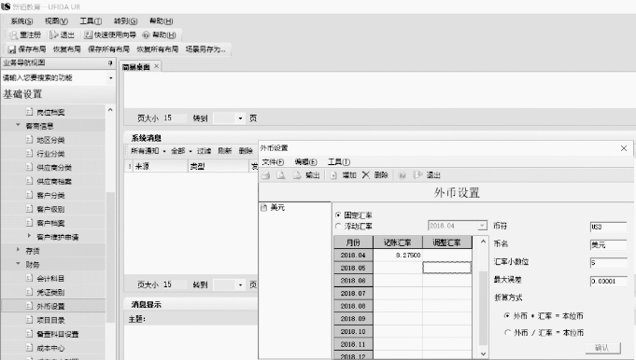The height and width of the screenshot is (360, 636).
Task: Open 文件(F) menu in 外币设置
Action: [273, 162]
